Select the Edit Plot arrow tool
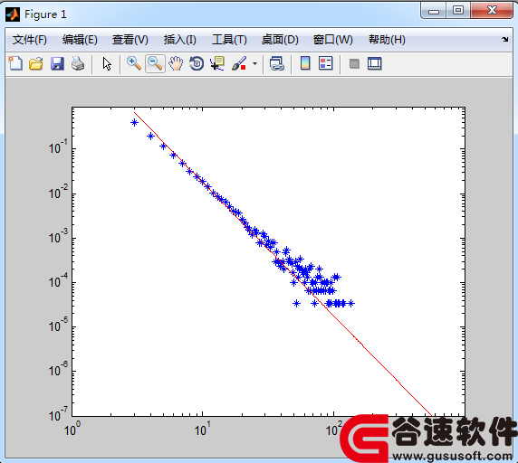Image resolution: width=518 pixels, height=463 pixels. (x=107, y=63)
